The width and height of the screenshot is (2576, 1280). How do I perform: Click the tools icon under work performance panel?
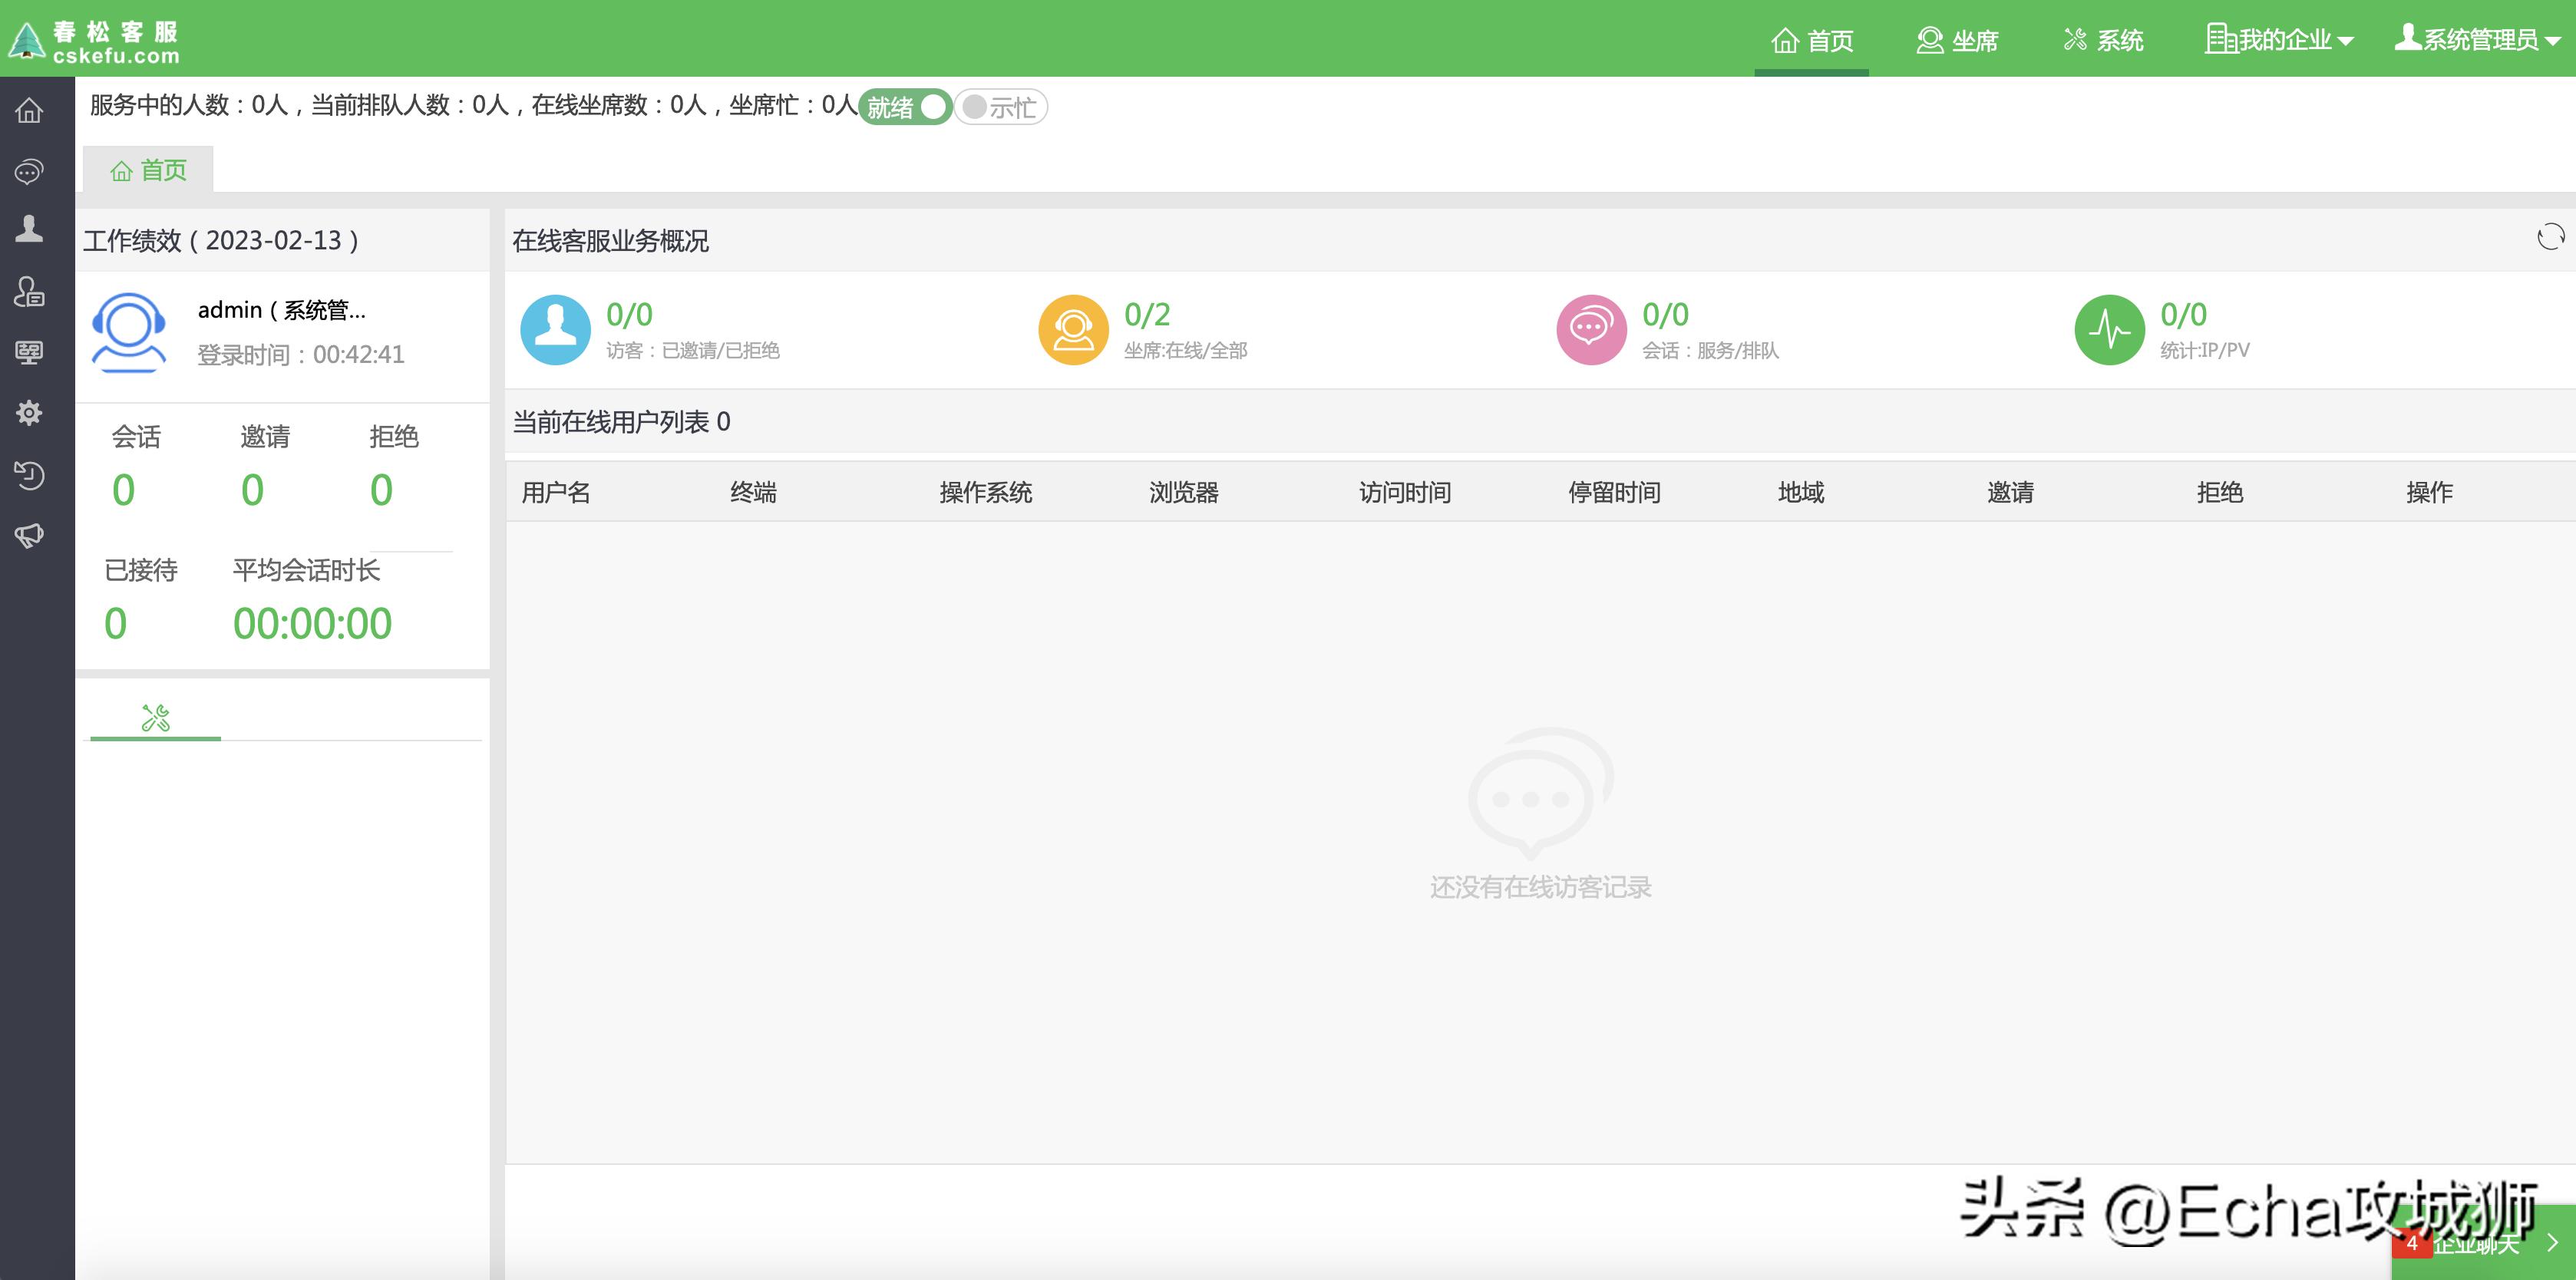pyautogui.click(x=154, y=716)
